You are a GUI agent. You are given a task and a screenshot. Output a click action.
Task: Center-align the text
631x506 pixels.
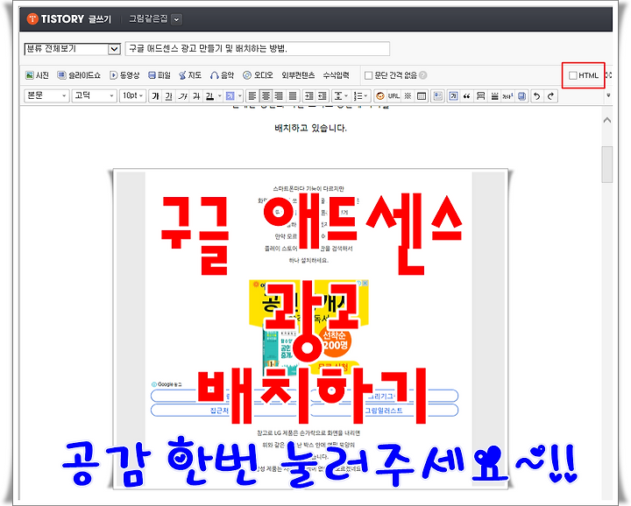click(x=266, y=96)
